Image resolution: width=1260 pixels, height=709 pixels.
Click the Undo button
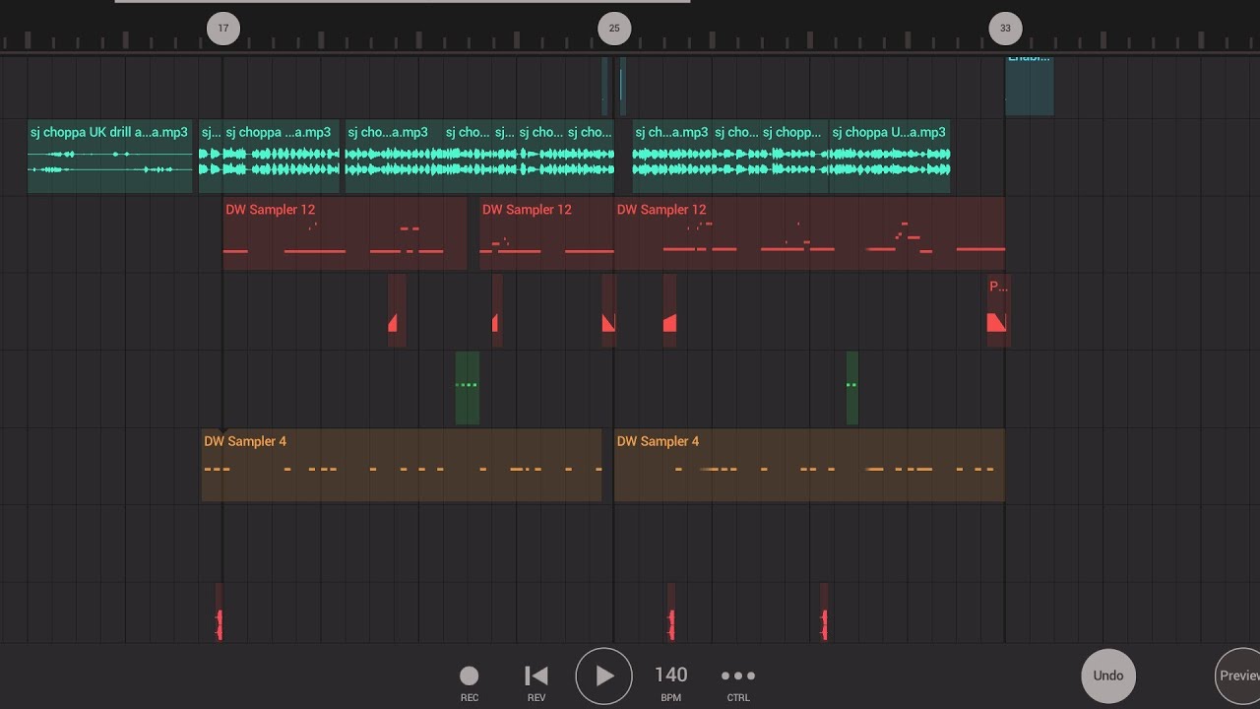(x=1108, y=676)
